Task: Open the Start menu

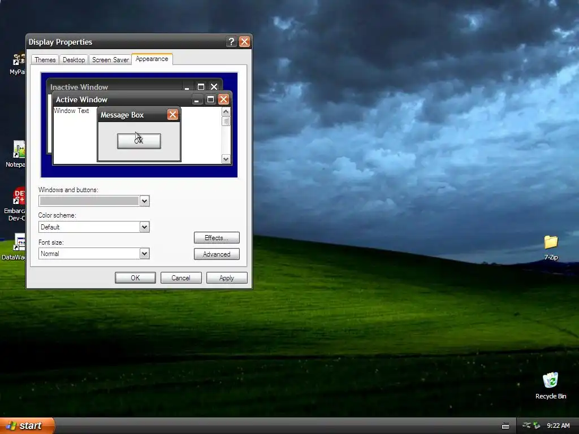Action: 27,426
